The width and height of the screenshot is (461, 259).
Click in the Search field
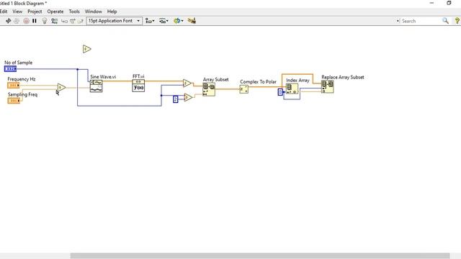[x=421, y=21]
